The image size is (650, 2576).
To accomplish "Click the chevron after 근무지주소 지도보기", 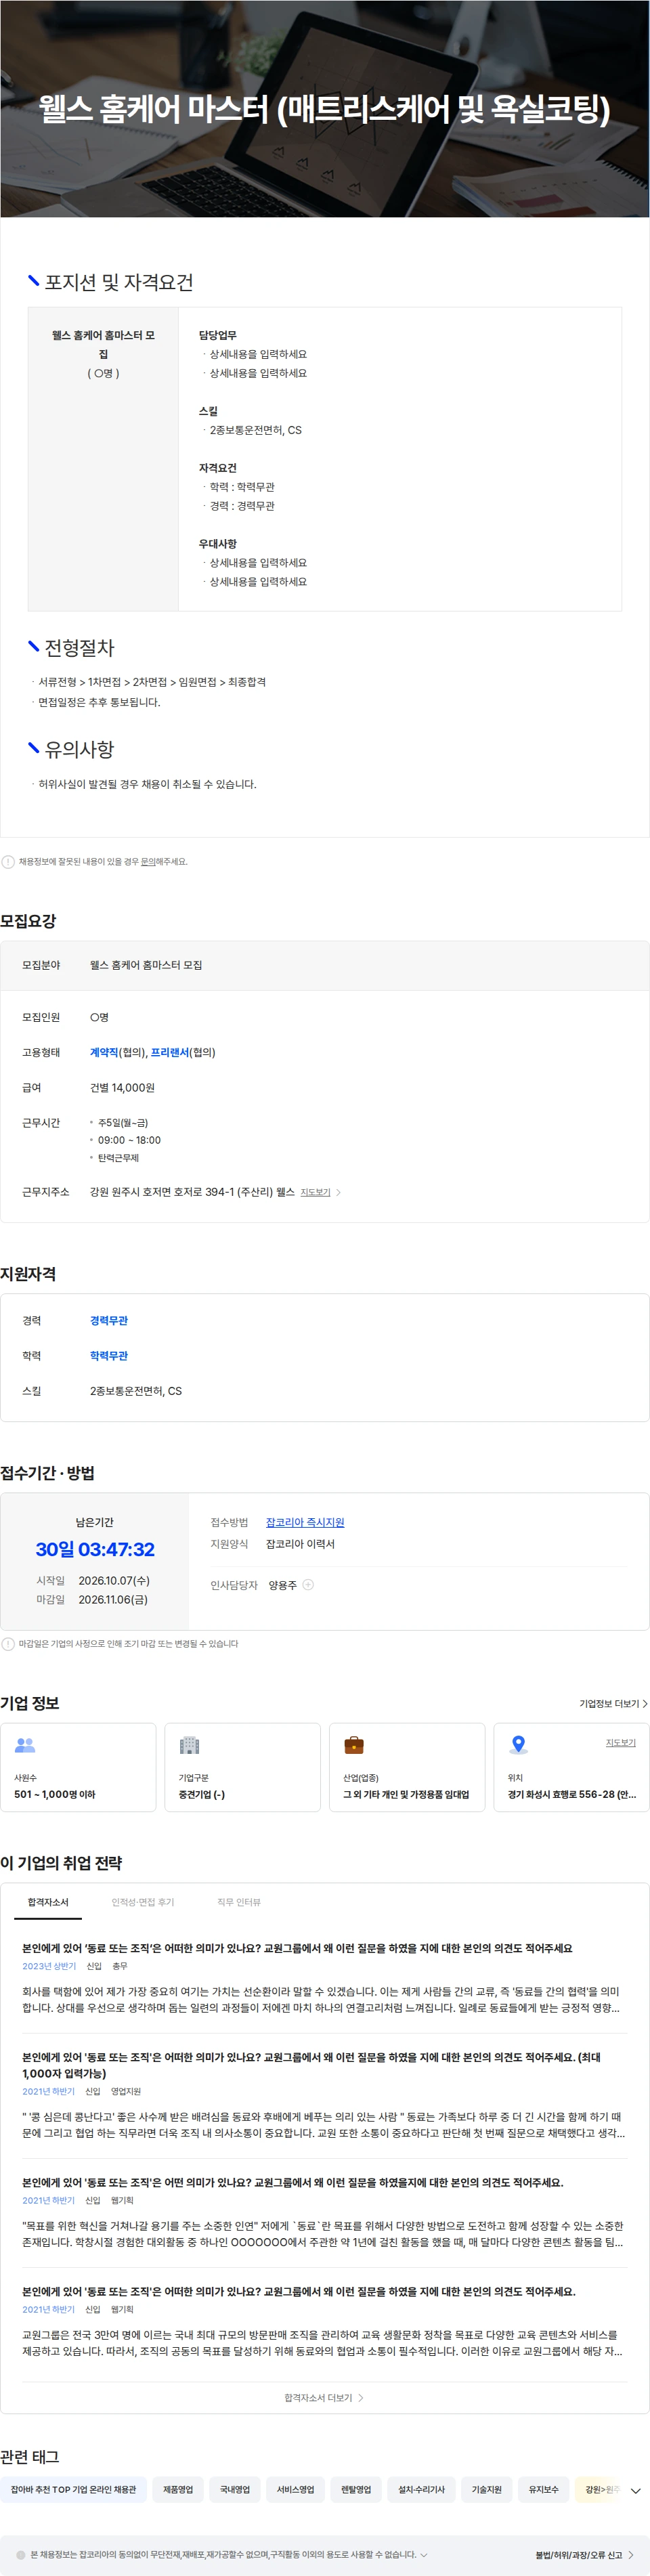I will point(338,1192).
